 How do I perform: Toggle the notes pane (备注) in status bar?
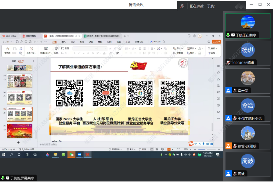[131, 149]
